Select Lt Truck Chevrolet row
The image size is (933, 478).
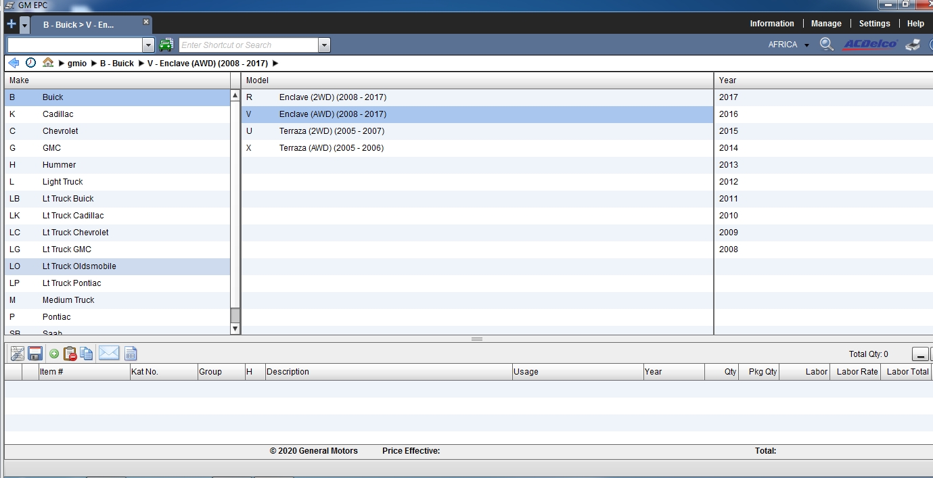[118, 233]
